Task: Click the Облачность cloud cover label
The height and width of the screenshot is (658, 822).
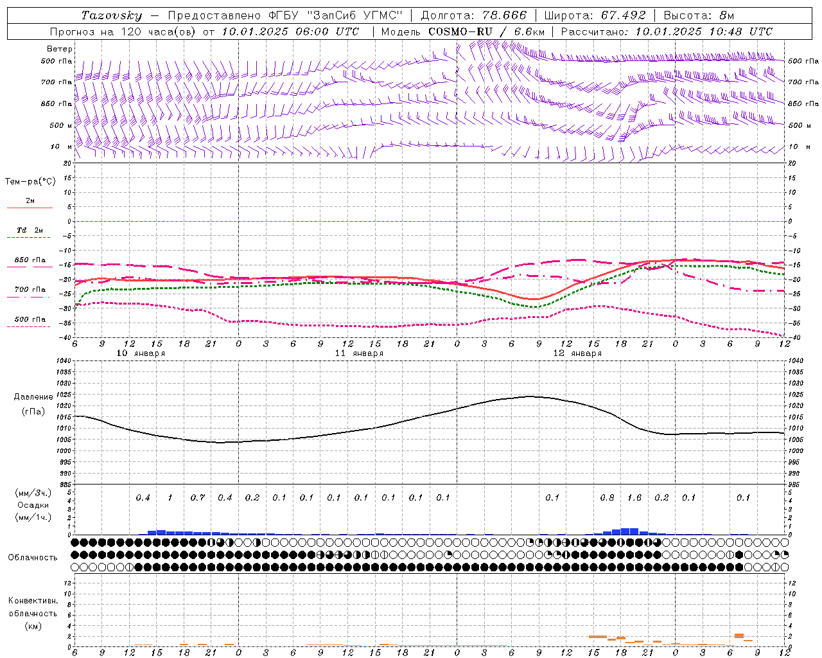Action: pos(33,558)
